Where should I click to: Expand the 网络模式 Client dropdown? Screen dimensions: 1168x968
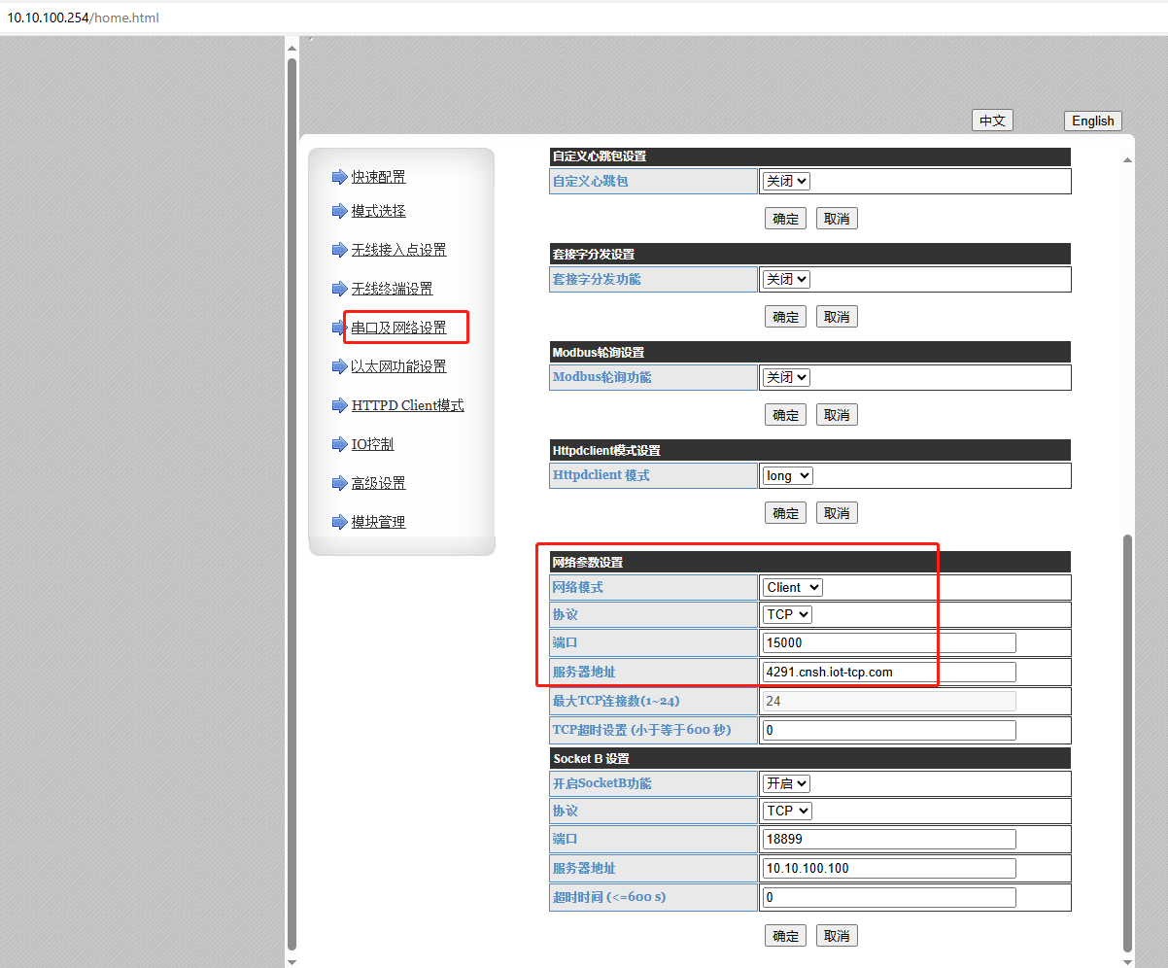792,587
